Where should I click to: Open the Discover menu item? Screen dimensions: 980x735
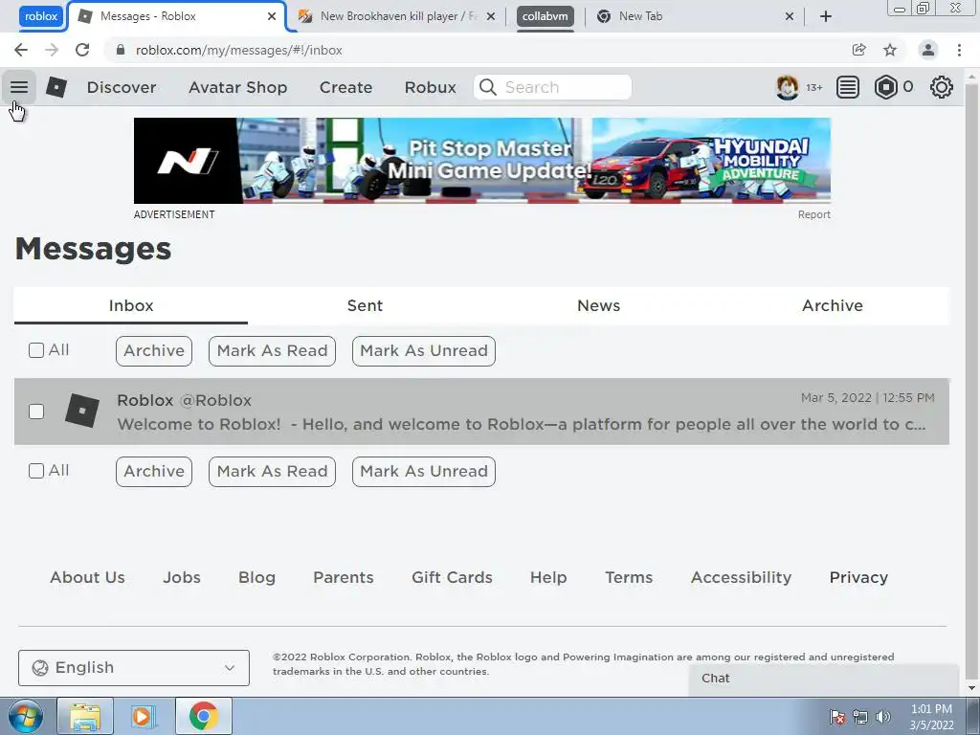(x=122, y=87)
